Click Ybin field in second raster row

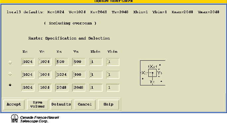click(113, 75)
